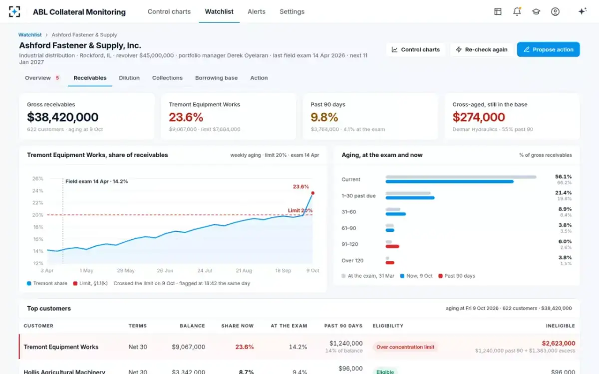Click the $9,067,000 balance cell
The width and height of the screenshot is (599, 374).
[x=189, y=347]
